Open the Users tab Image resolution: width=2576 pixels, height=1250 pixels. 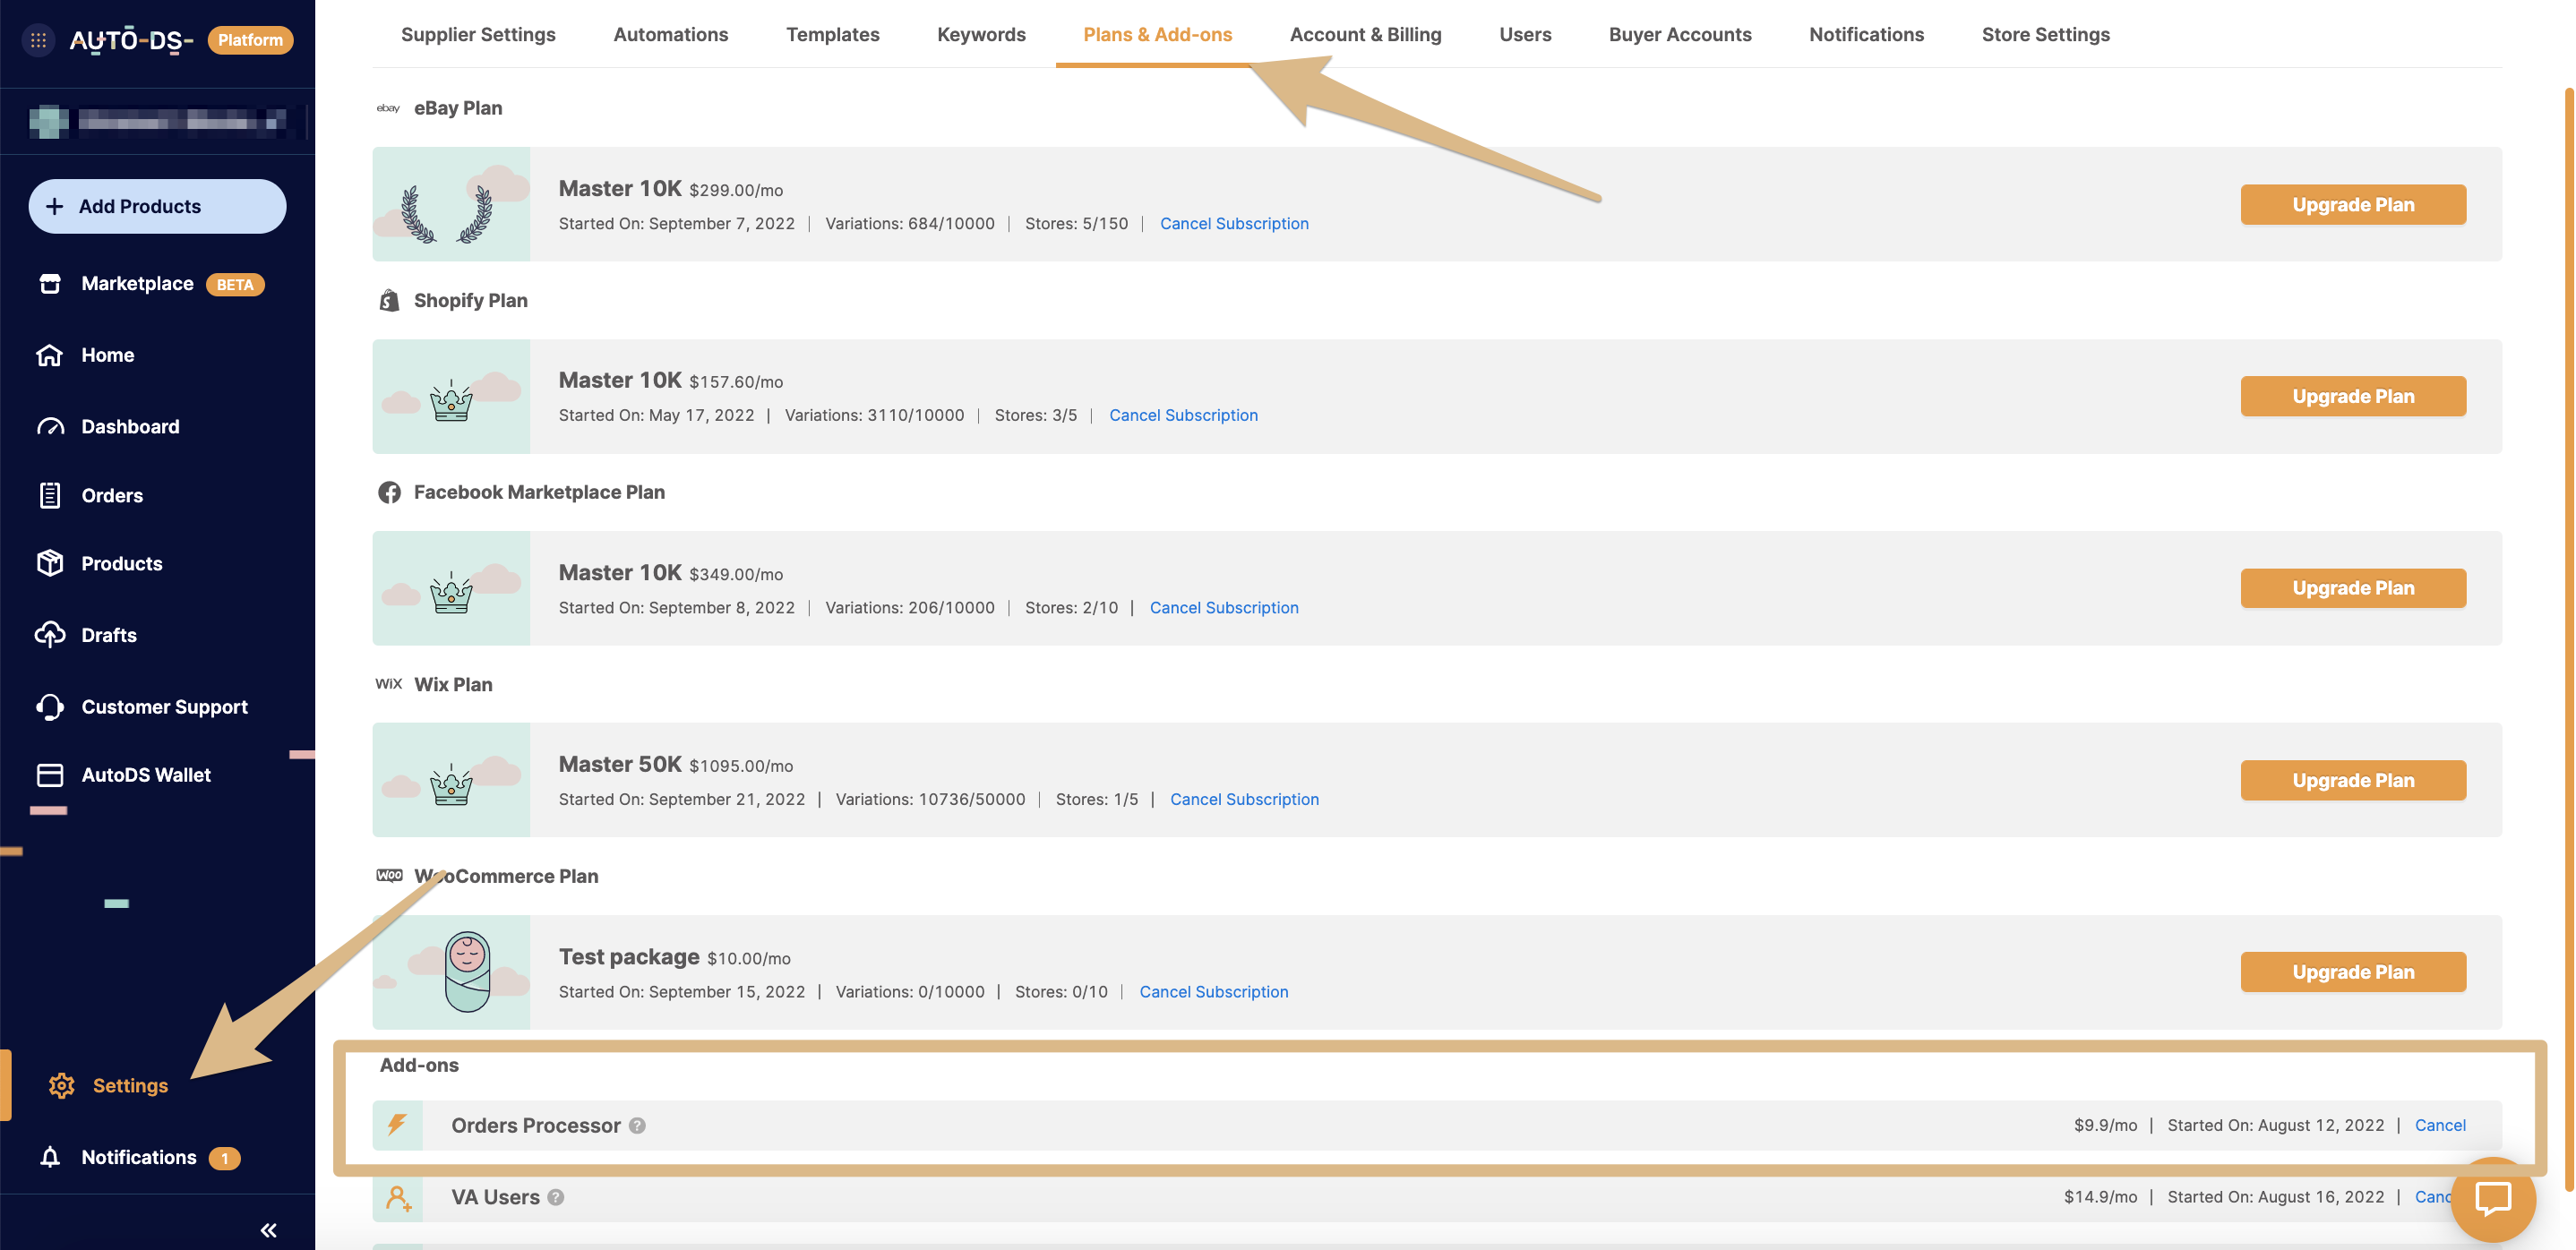1525,34
